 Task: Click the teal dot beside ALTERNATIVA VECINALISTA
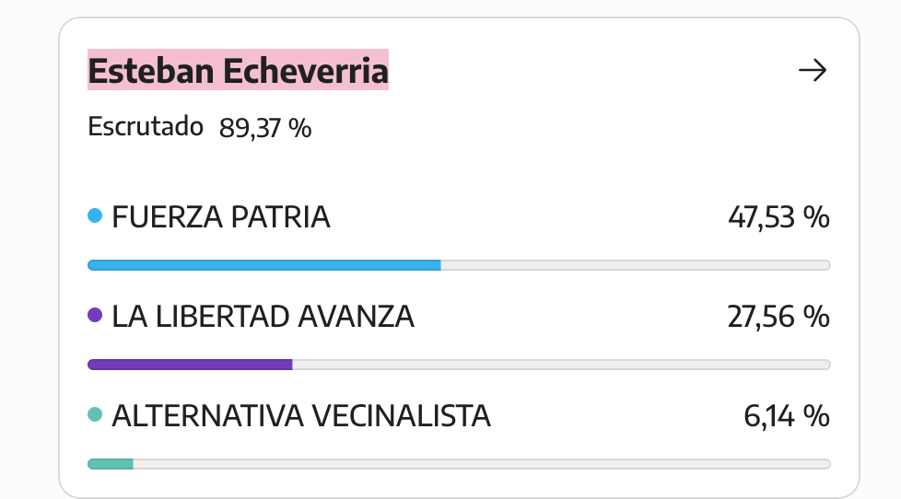coord(95,414)
